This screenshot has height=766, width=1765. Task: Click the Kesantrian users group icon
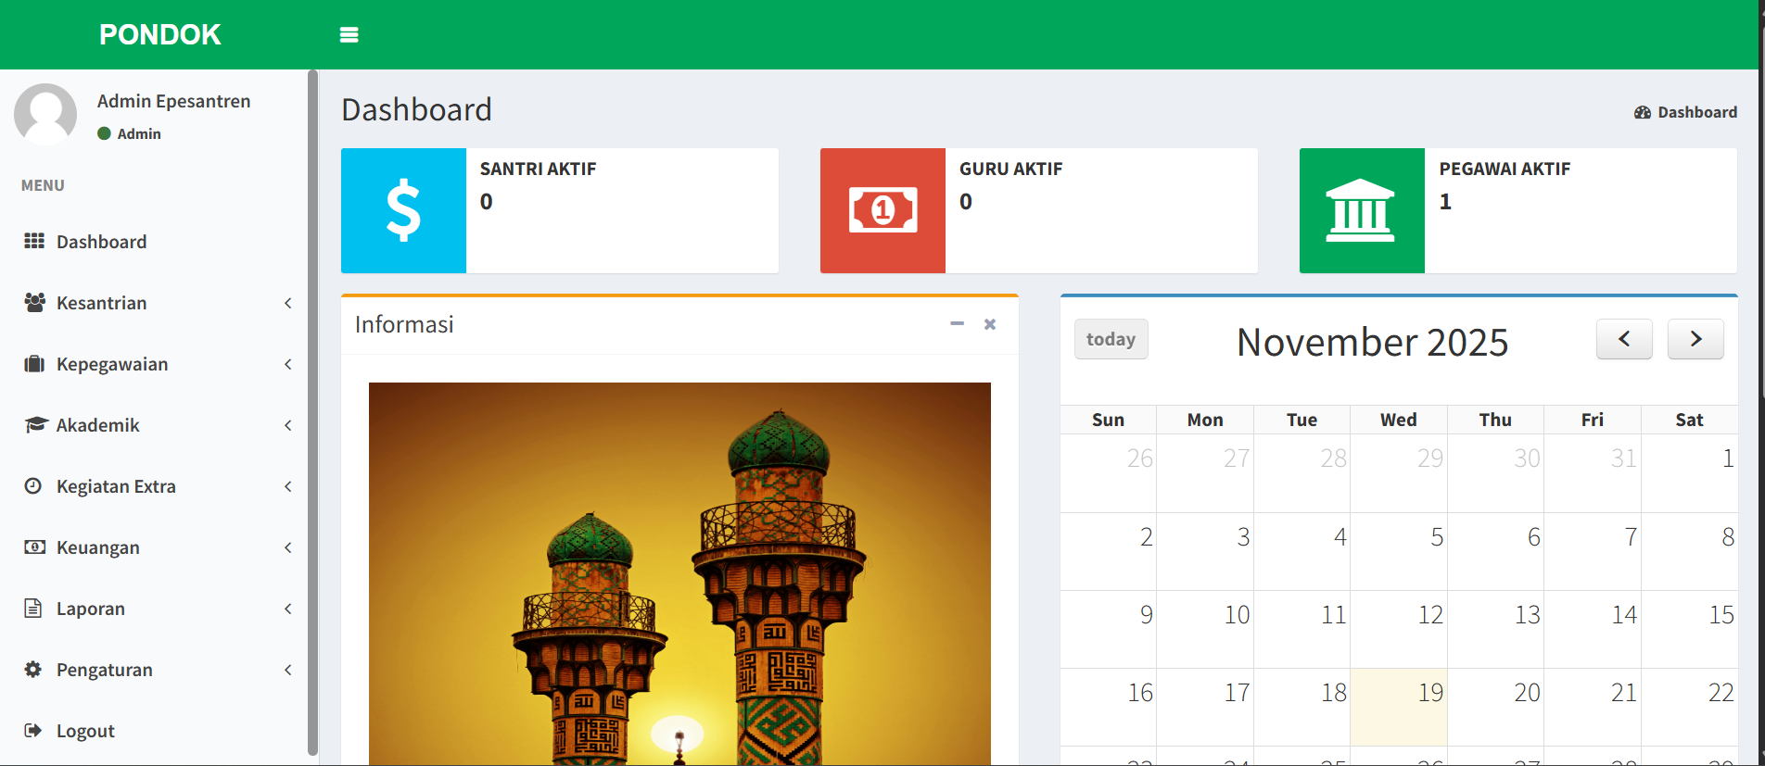[x=34, y=303]
